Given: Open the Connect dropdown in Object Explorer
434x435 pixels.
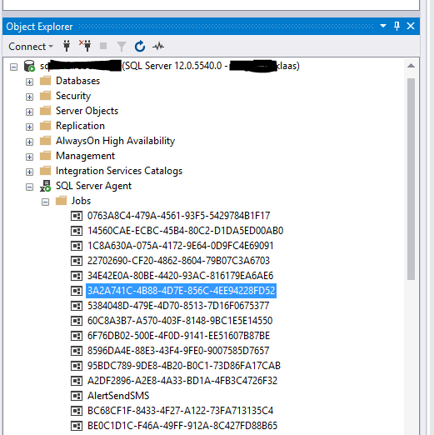Looking at the screenshot, I should pyautogui.click(x=31, y=47).
